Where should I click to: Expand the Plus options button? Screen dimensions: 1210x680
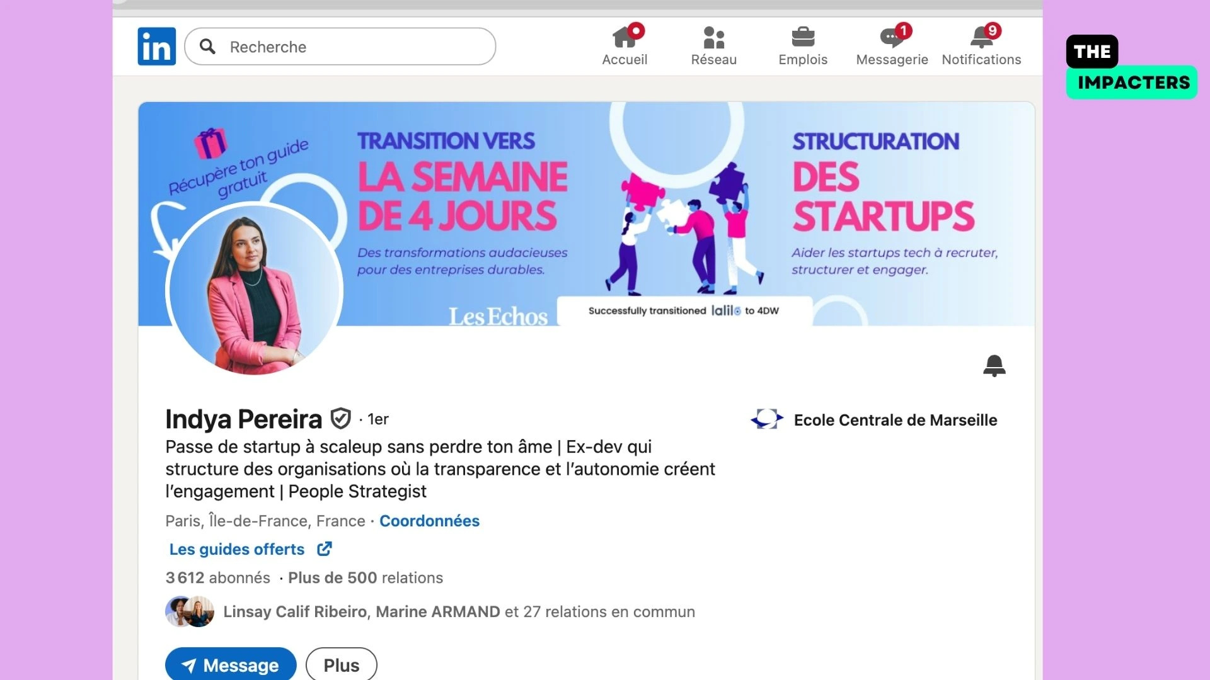click(x=342, y=664)
